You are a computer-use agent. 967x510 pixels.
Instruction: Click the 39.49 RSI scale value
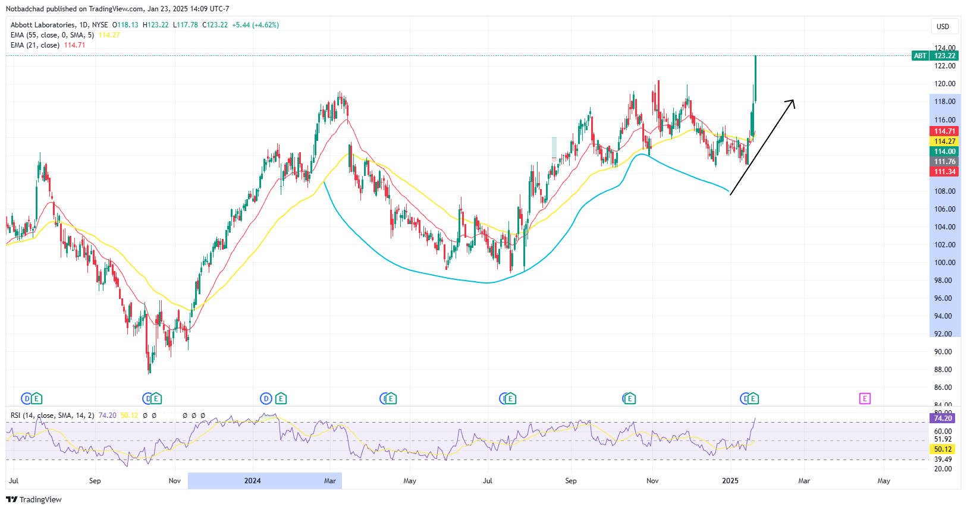point(943,459)
